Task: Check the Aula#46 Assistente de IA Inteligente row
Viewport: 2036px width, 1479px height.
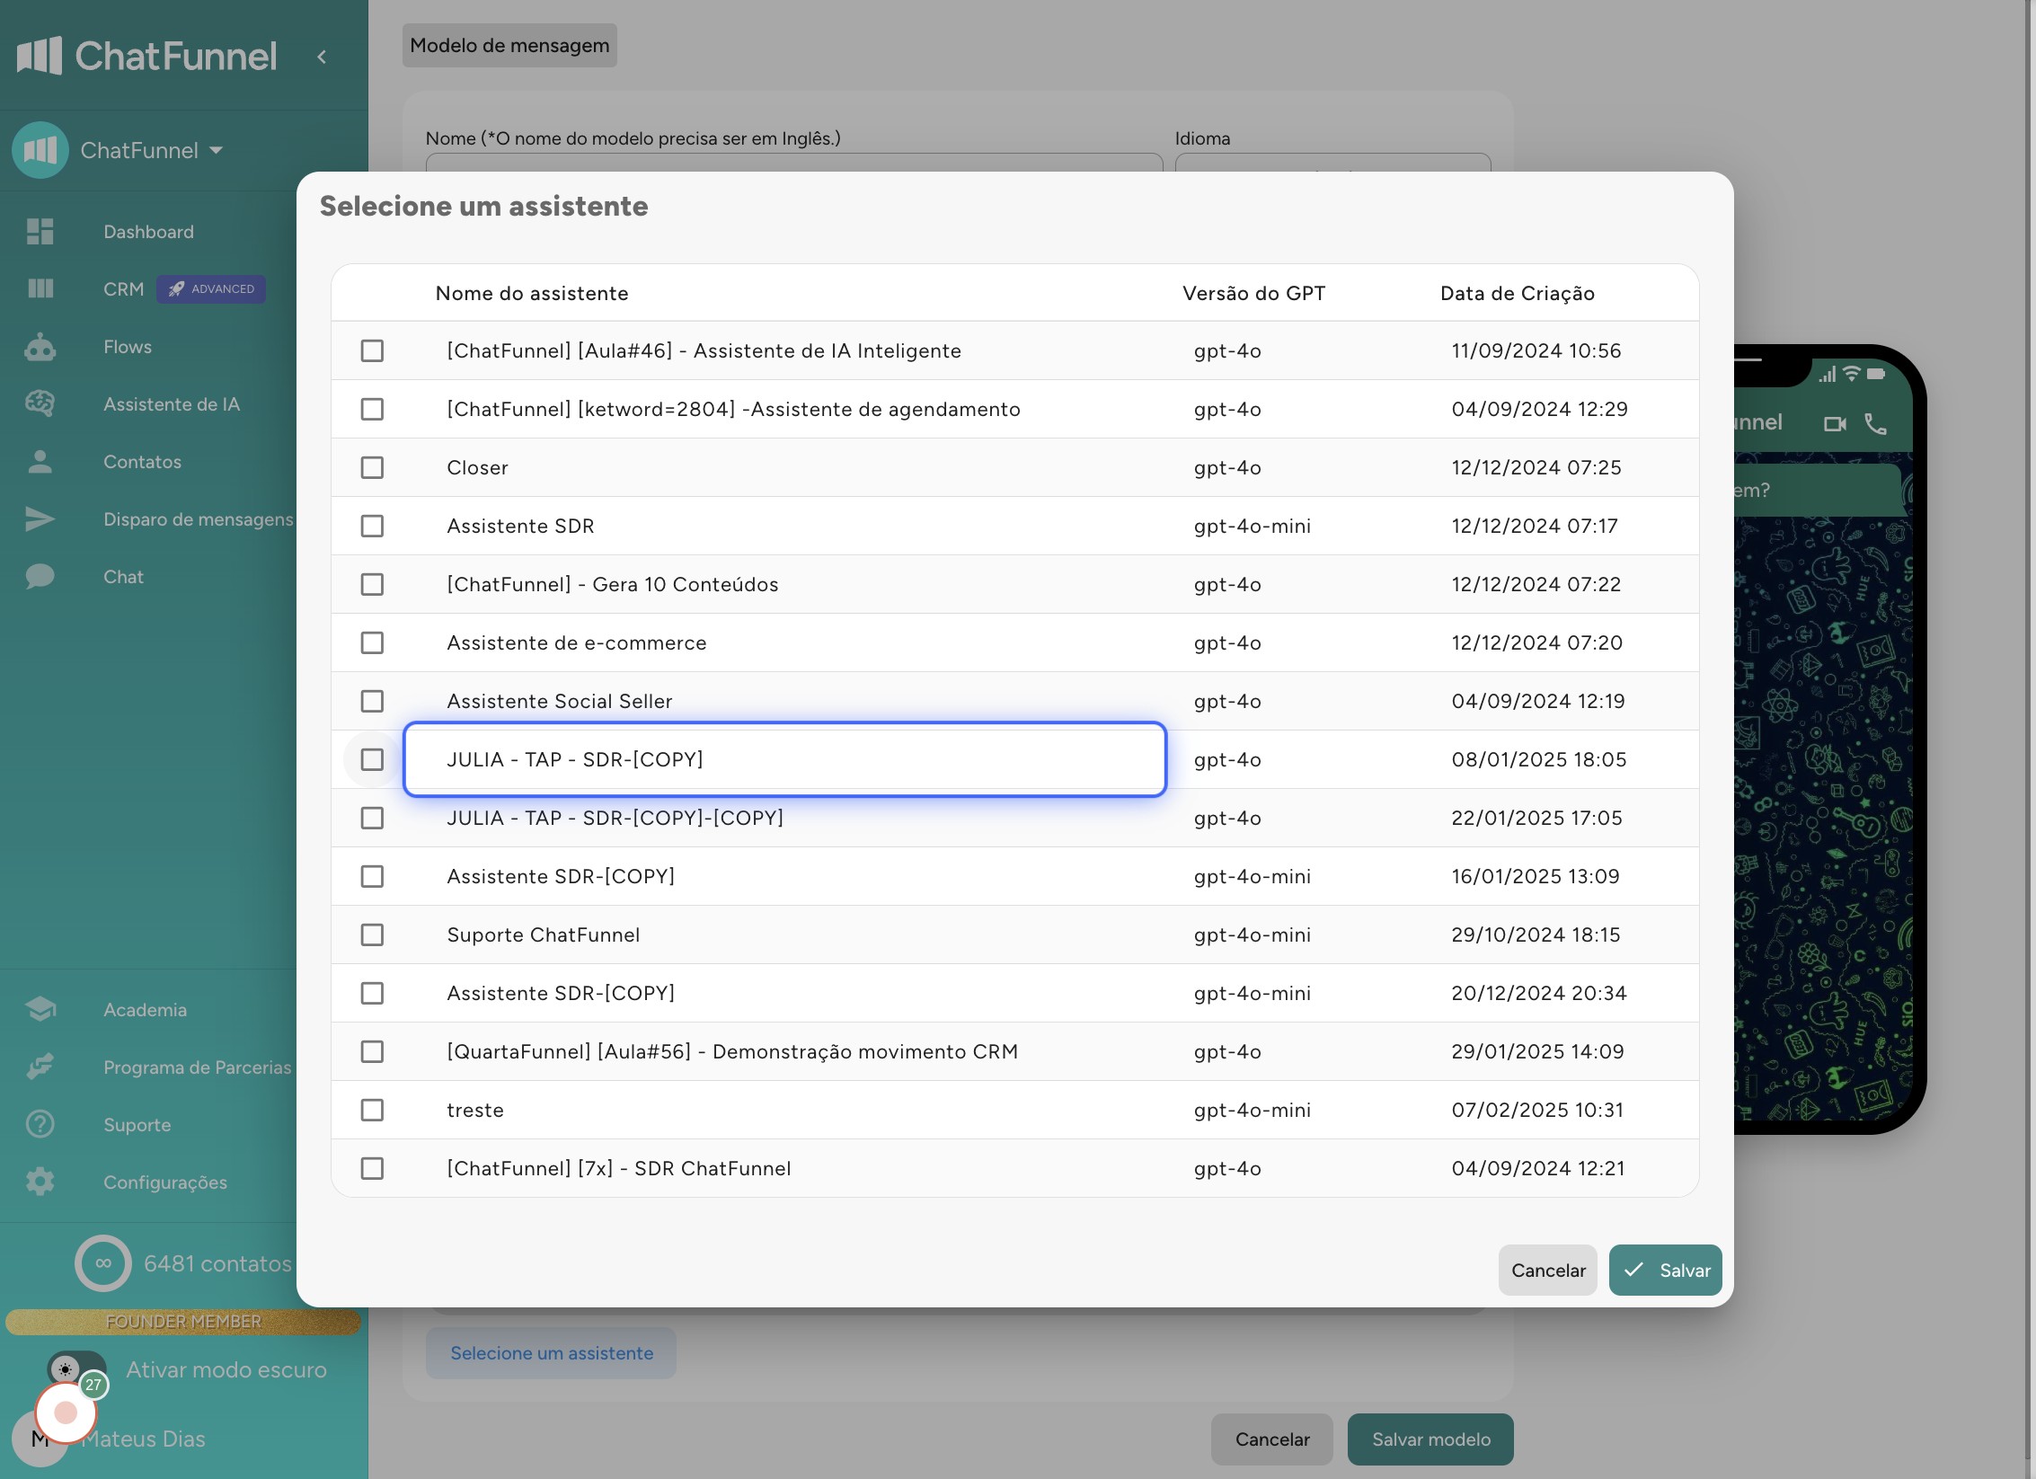Action: click(372, 350)
